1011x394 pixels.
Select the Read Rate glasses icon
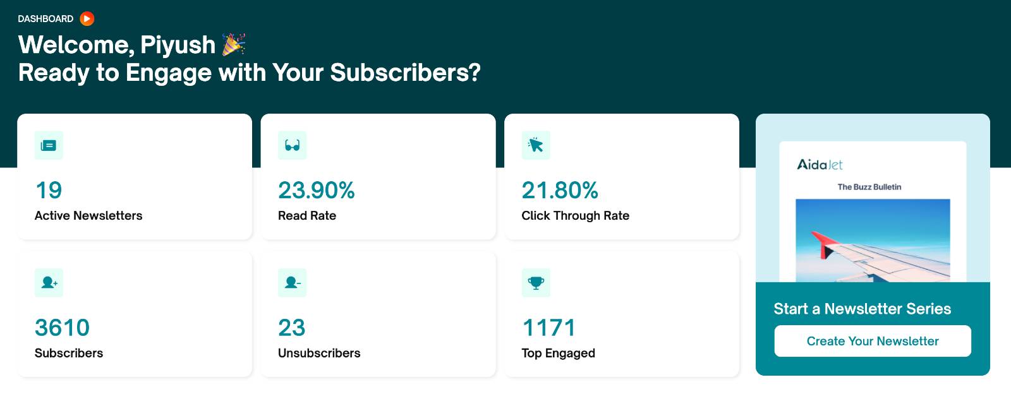tap(293, 145)
